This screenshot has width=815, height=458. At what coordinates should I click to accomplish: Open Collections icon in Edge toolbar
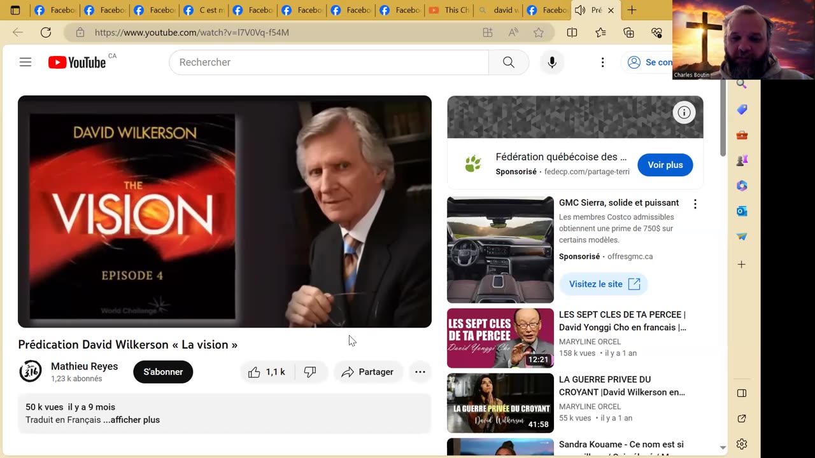(x=628, y=32)
